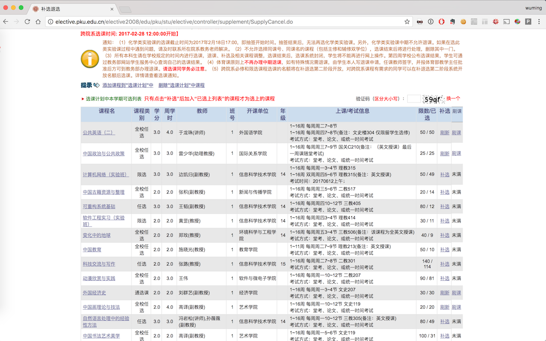Click the yellow info notice icon
This screenshot has height=341, width=546.
click(90, 59)
